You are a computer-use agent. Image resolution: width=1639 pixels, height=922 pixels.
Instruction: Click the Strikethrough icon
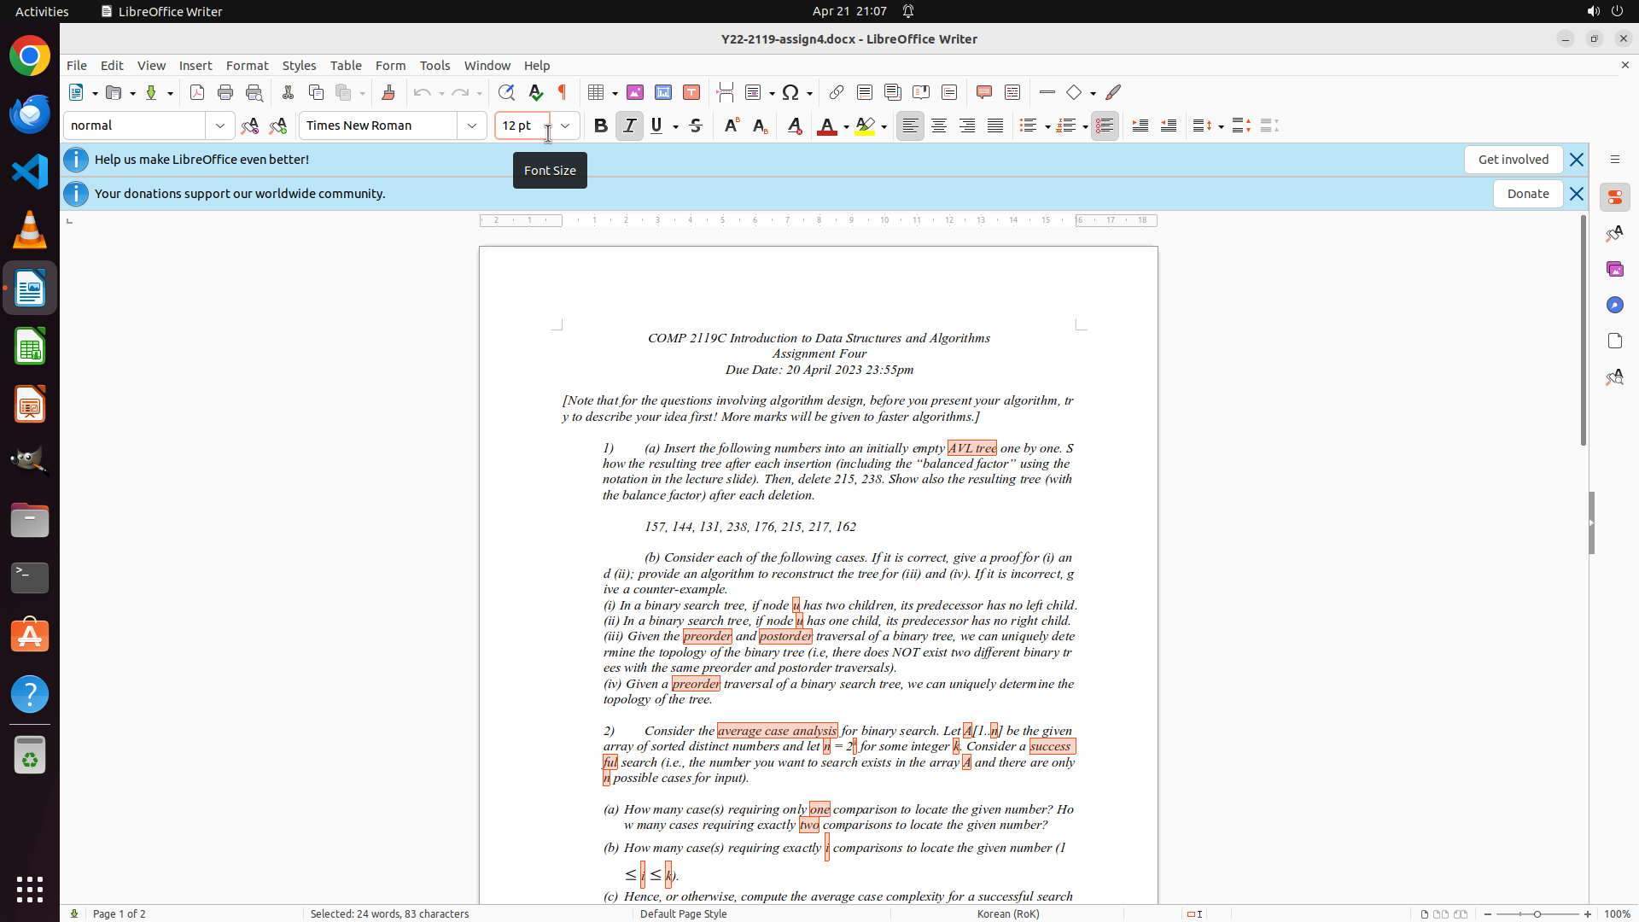coord(696,125)
